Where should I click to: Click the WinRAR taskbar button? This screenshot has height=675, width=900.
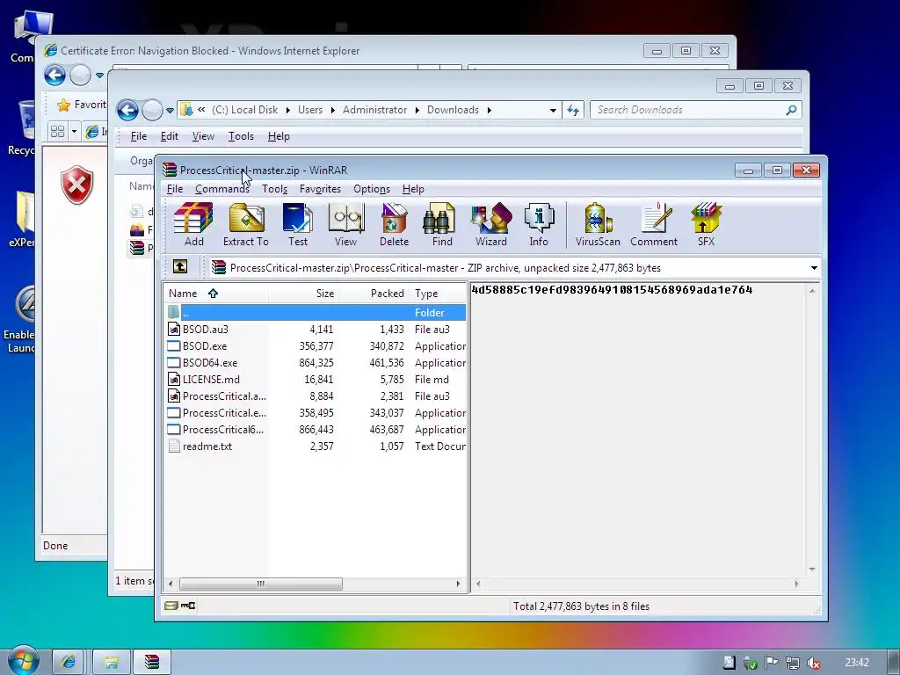coord(152,662)
